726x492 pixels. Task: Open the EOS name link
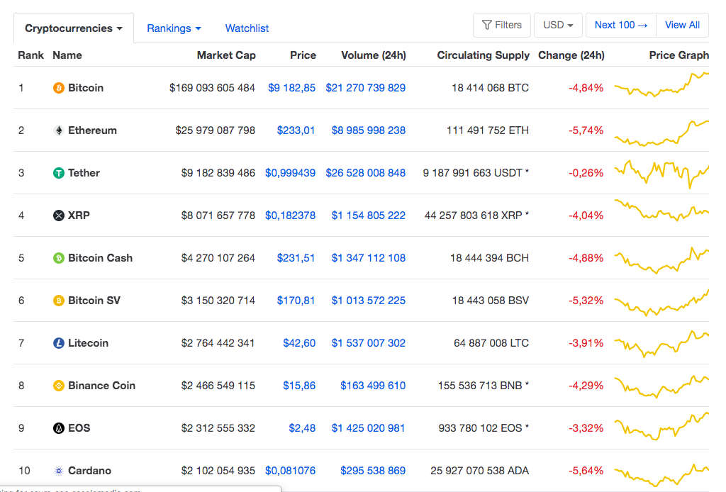point(79,428)
